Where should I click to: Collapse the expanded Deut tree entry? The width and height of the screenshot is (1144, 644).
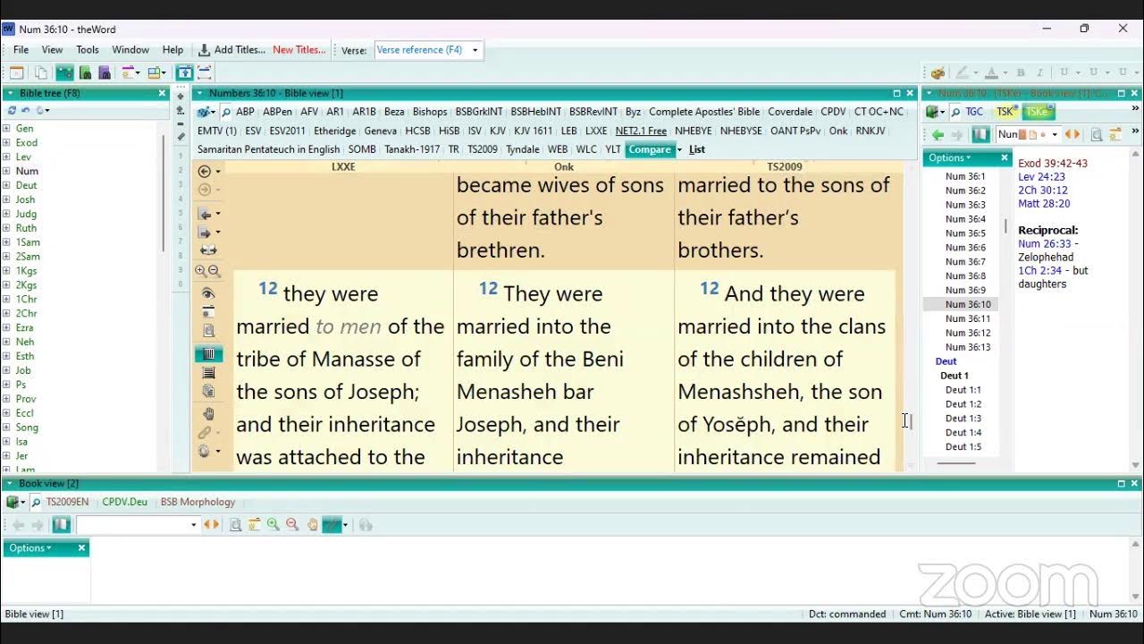coord(945,361)
